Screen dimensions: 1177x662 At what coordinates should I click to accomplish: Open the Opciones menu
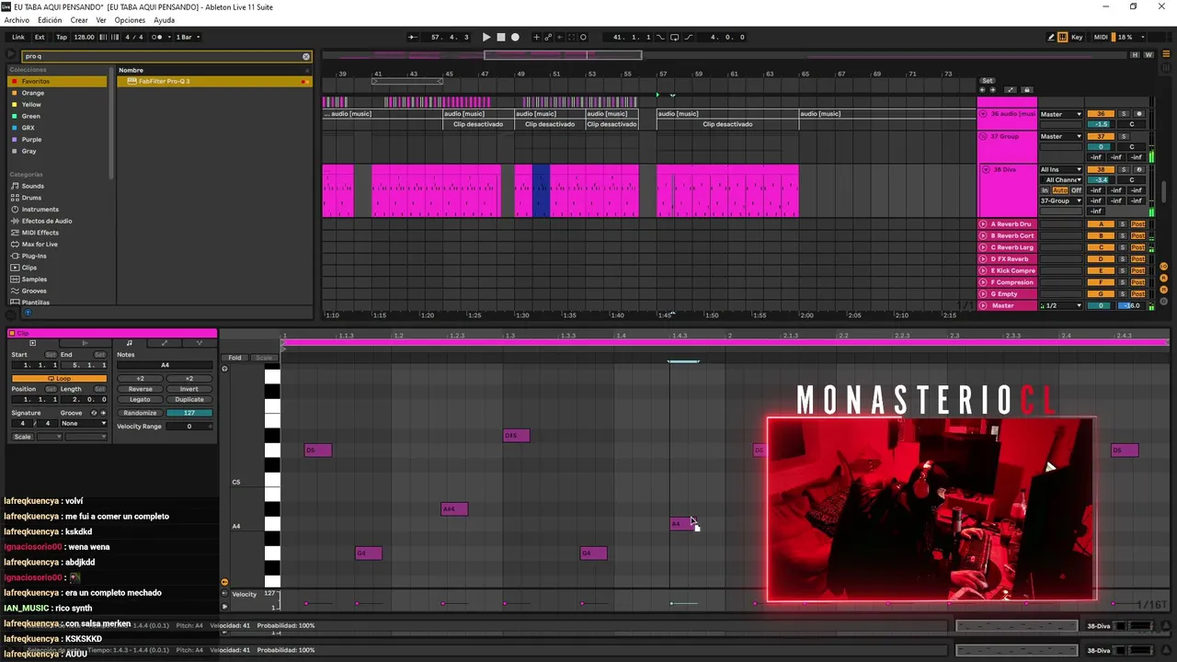(x=130, y=20)
